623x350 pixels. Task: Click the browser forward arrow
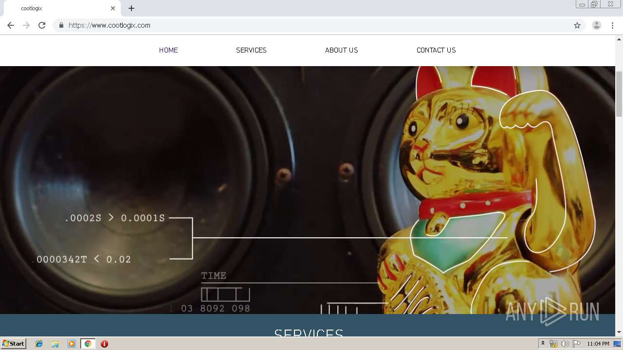click(26, 25)
